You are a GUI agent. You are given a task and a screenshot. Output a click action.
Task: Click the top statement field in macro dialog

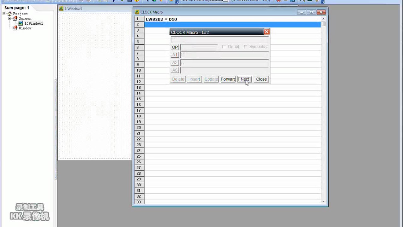click(220, 39)
